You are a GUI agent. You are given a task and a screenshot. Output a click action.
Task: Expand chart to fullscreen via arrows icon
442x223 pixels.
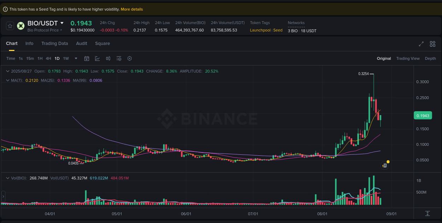(421, 44)
